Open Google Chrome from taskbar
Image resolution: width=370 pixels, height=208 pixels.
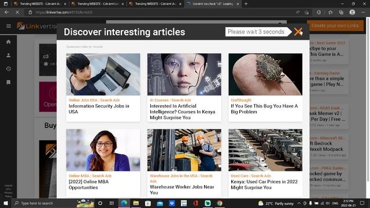(x=220, y=203)
